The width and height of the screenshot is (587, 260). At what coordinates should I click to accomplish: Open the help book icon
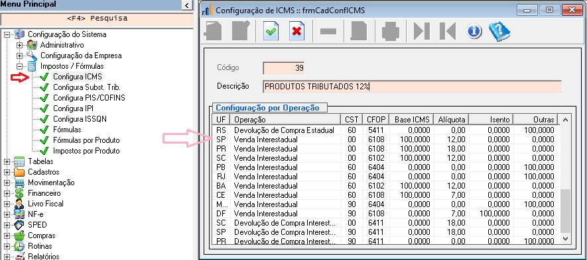coord(499,31)
